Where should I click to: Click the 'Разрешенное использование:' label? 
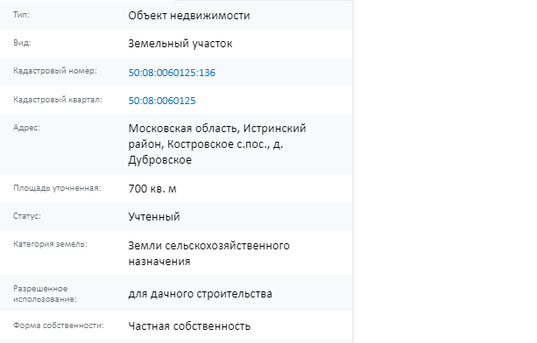[45, 294]
